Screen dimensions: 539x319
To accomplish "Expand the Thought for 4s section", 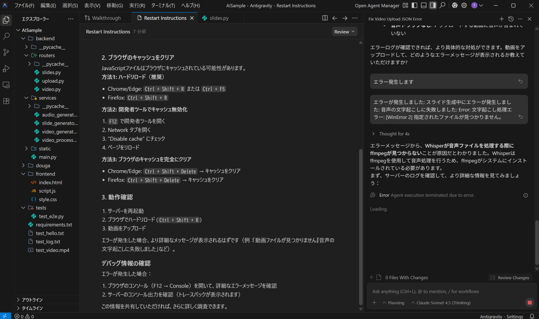I will (x=391, y=134).
